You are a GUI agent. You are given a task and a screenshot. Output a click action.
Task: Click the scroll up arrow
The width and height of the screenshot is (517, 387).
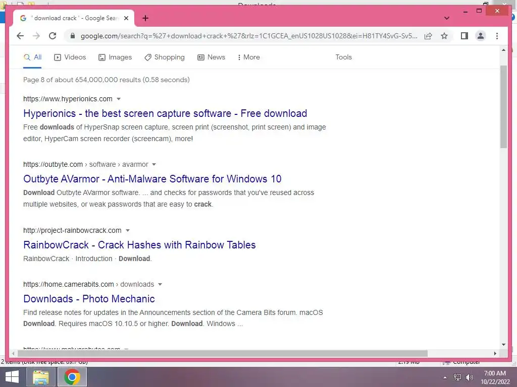[503, 50]
